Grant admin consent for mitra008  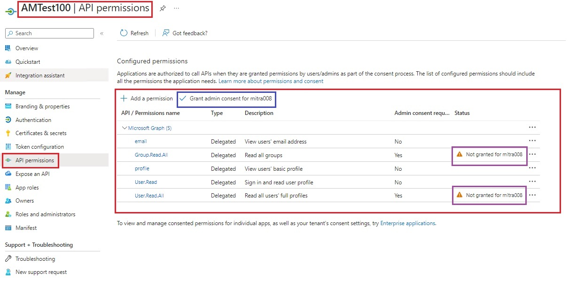226,99
